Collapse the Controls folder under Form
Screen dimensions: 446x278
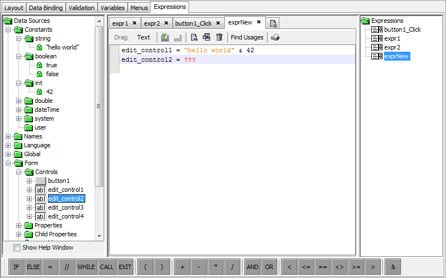tap(19, 172)
